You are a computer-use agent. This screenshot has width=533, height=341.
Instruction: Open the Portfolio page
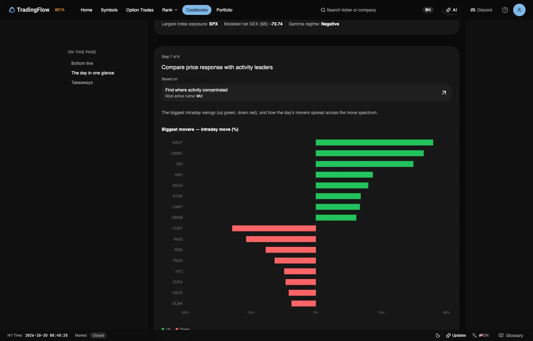coord(224,10)
